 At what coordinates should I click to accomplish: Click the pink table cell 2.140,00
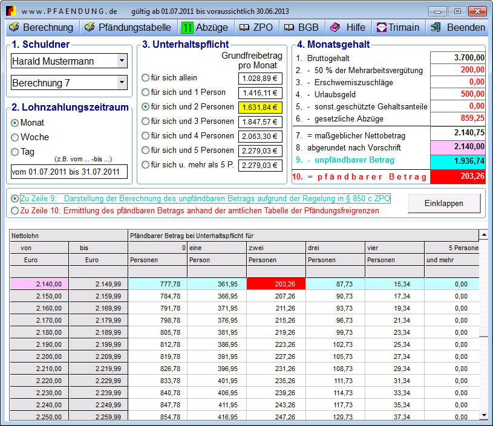[39, 284]
